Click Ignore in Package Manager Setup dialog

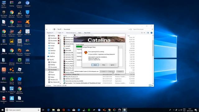pyautogui.click(x=112, y=65)
